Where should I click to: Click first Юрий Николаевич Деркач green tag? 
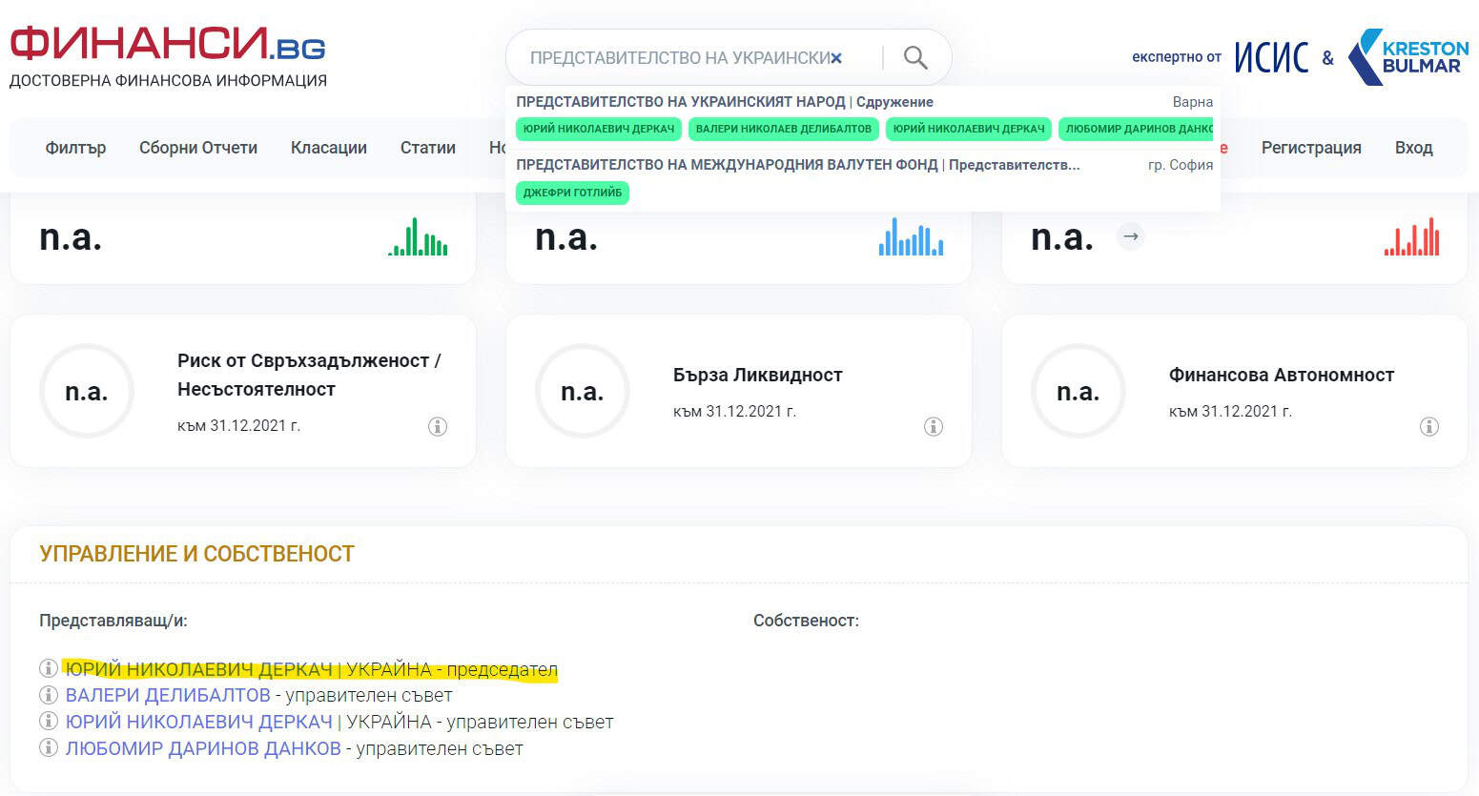coord(599,129)
